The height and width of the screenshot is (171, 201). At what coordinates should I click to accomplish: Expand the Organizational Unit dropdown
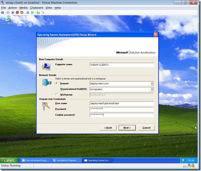(x=152, y=89)
